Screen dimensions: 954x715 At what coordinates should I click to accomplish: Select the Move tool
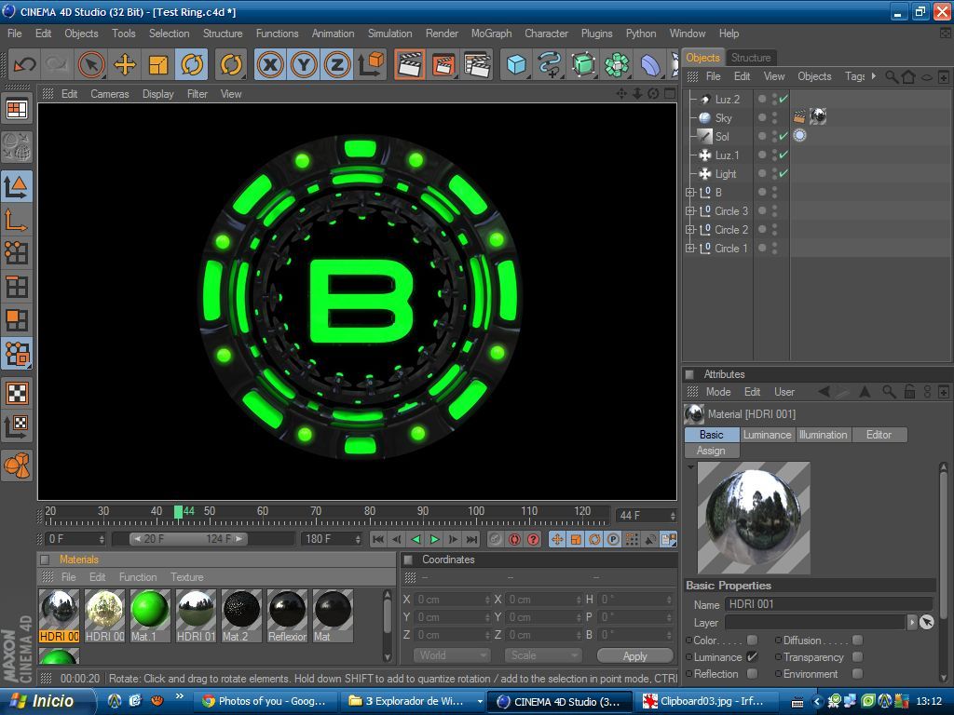pos(125,64)
